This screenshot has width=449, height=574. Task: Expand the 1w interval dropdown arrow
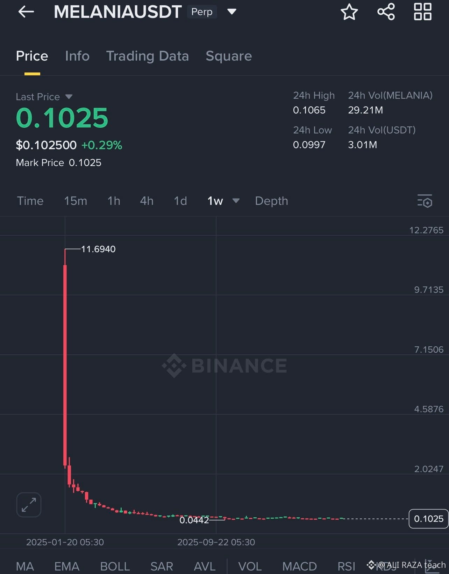click(x=236, y=201)
